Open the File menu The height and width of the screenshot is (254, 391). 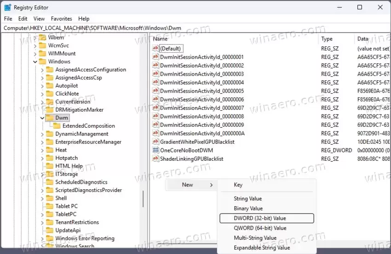[x=8, y=19]
